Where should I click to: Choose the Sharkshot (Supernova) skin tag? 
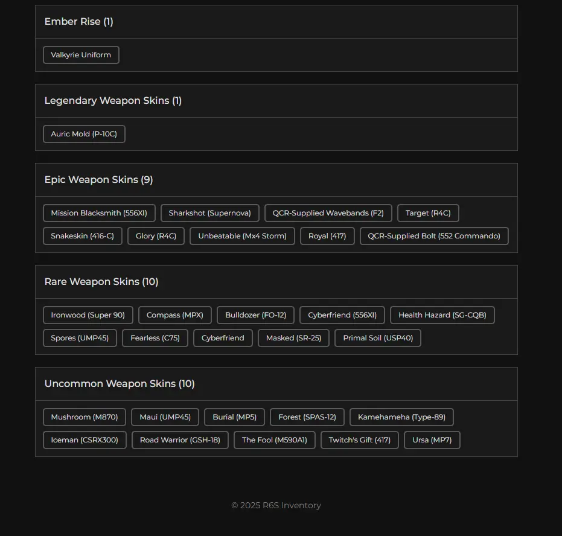pyautogui.click(x=209, y=213)
